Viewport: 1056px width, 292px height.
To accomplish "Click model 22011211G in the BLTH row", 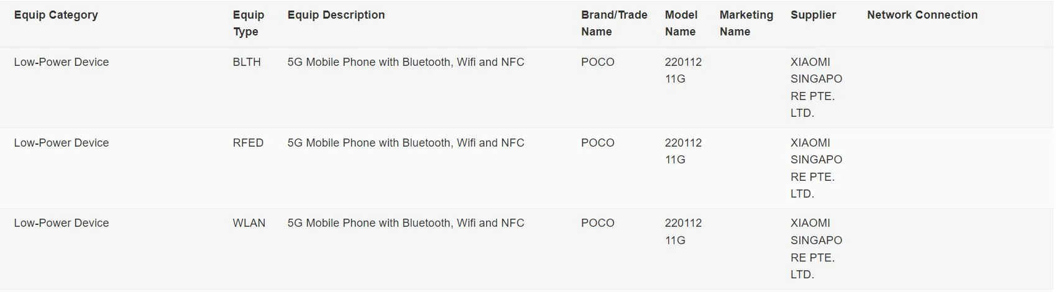I will [x=682, y=70].
